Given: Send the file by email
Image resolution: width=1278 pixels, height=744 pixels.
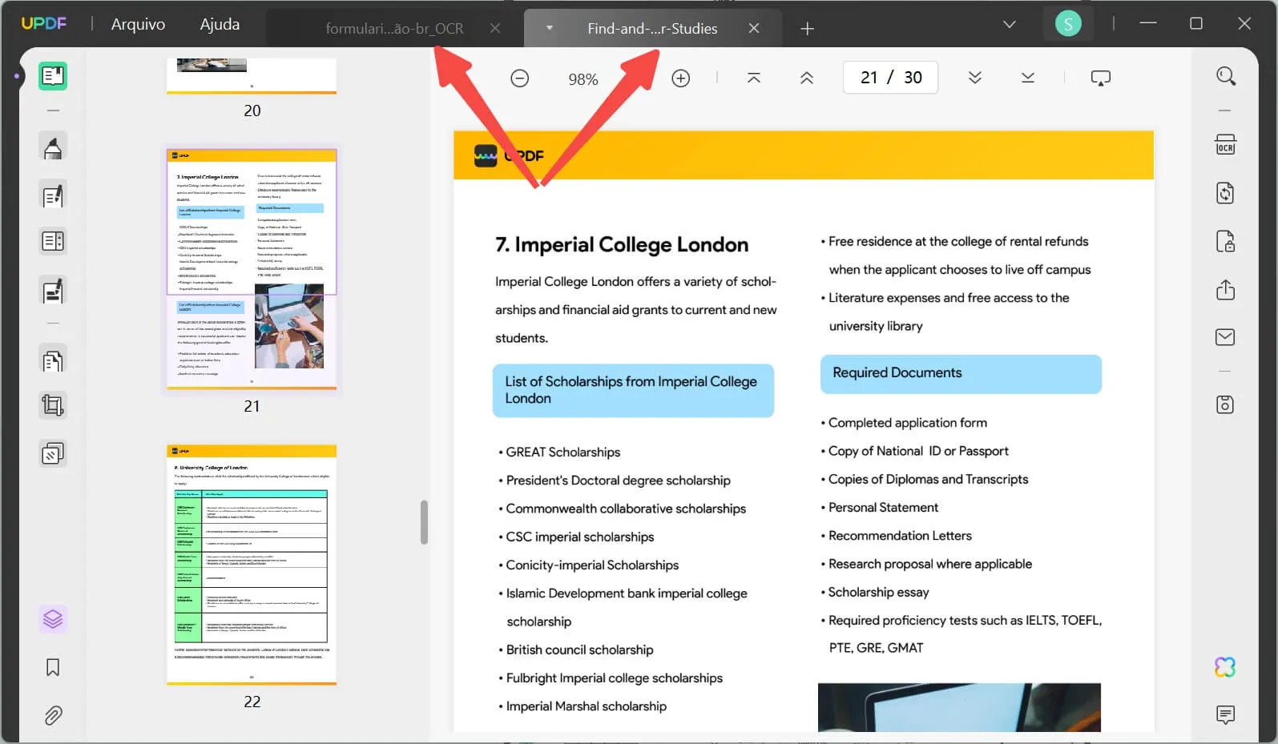Looking at the screenshot, I should [1225, 337].
